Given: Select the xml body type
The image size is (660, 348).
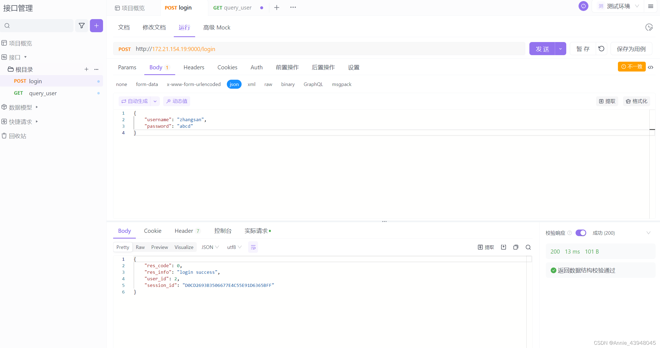Looking at the screenshot, I should point(251,84).
